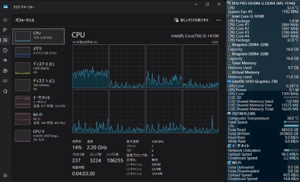Click the third logical processor graph
The height and width of the screenshot is (182, 300).
click(164, 66)
